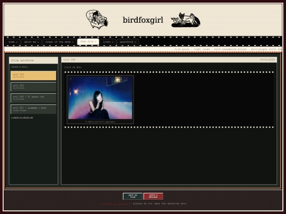286x214 pixels.
Task: Click the red leave a message button
Action: 153,196
